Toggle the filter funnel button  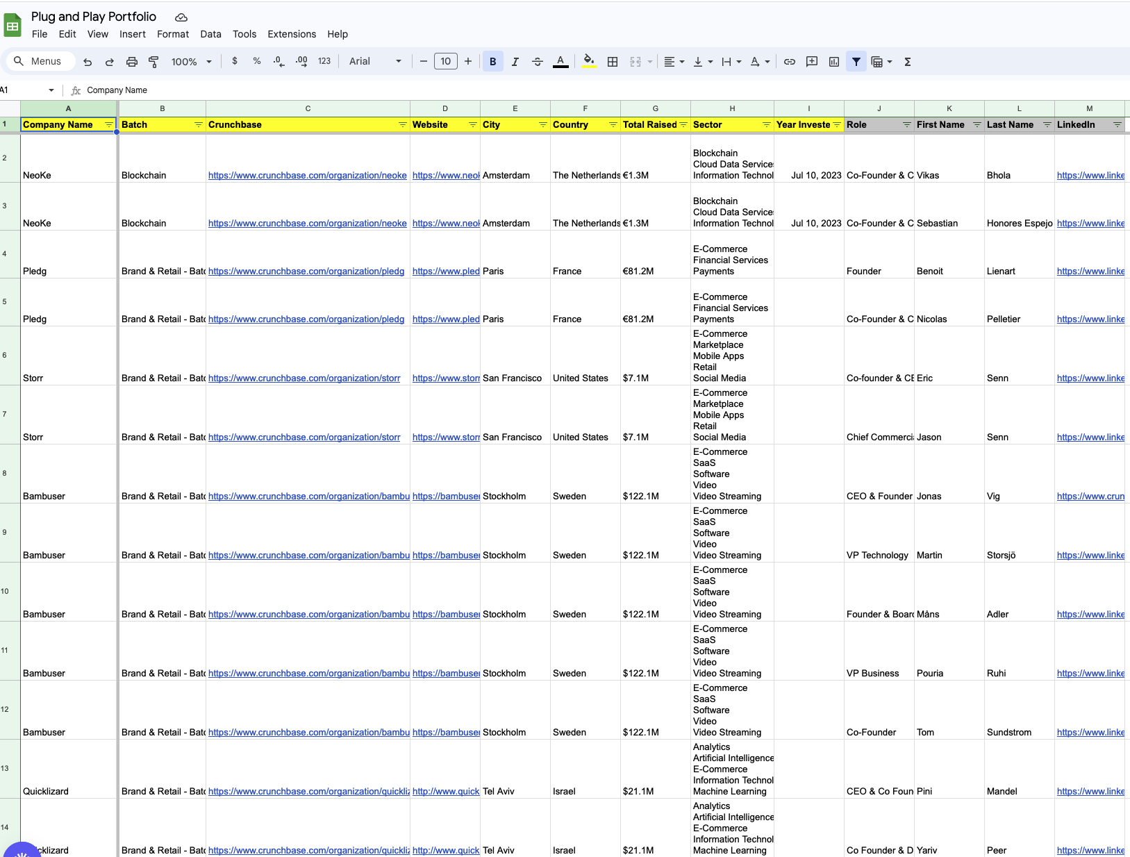click(856, 62)
